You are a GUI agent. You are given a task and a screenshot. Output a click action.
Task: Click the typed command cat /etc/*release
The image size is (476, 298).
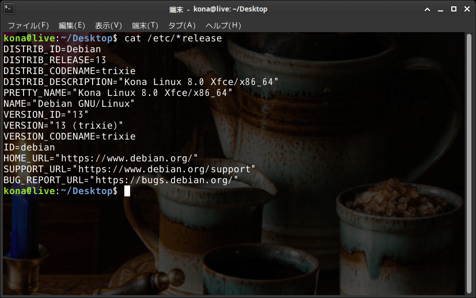pos(173,38)
